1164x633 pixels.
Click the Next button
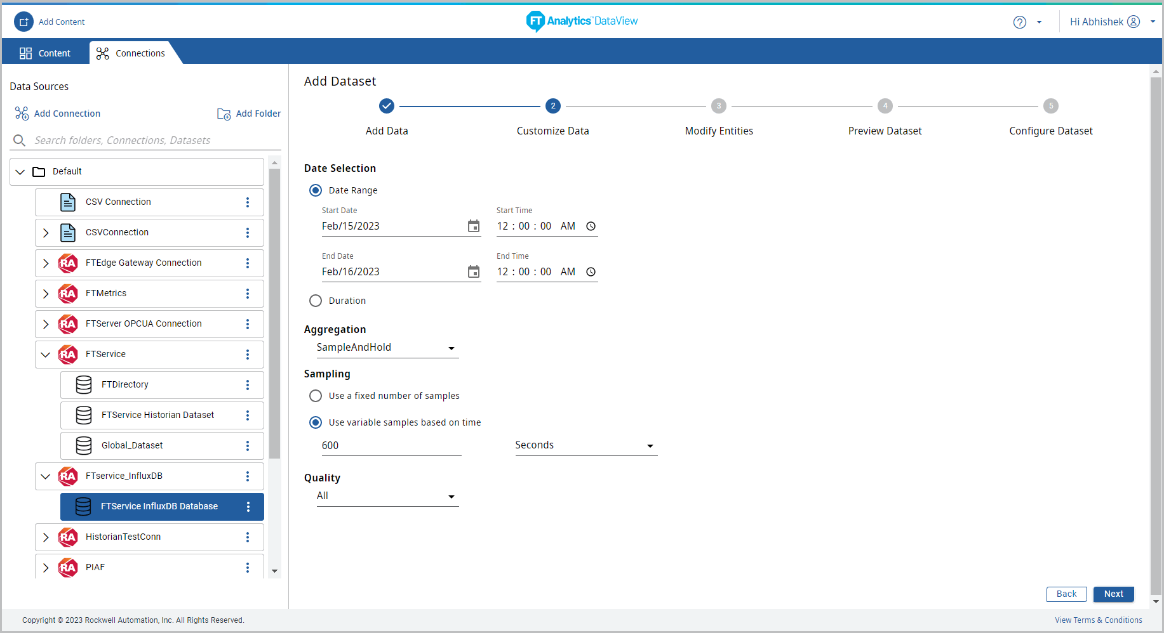(x=1113, y=594)
